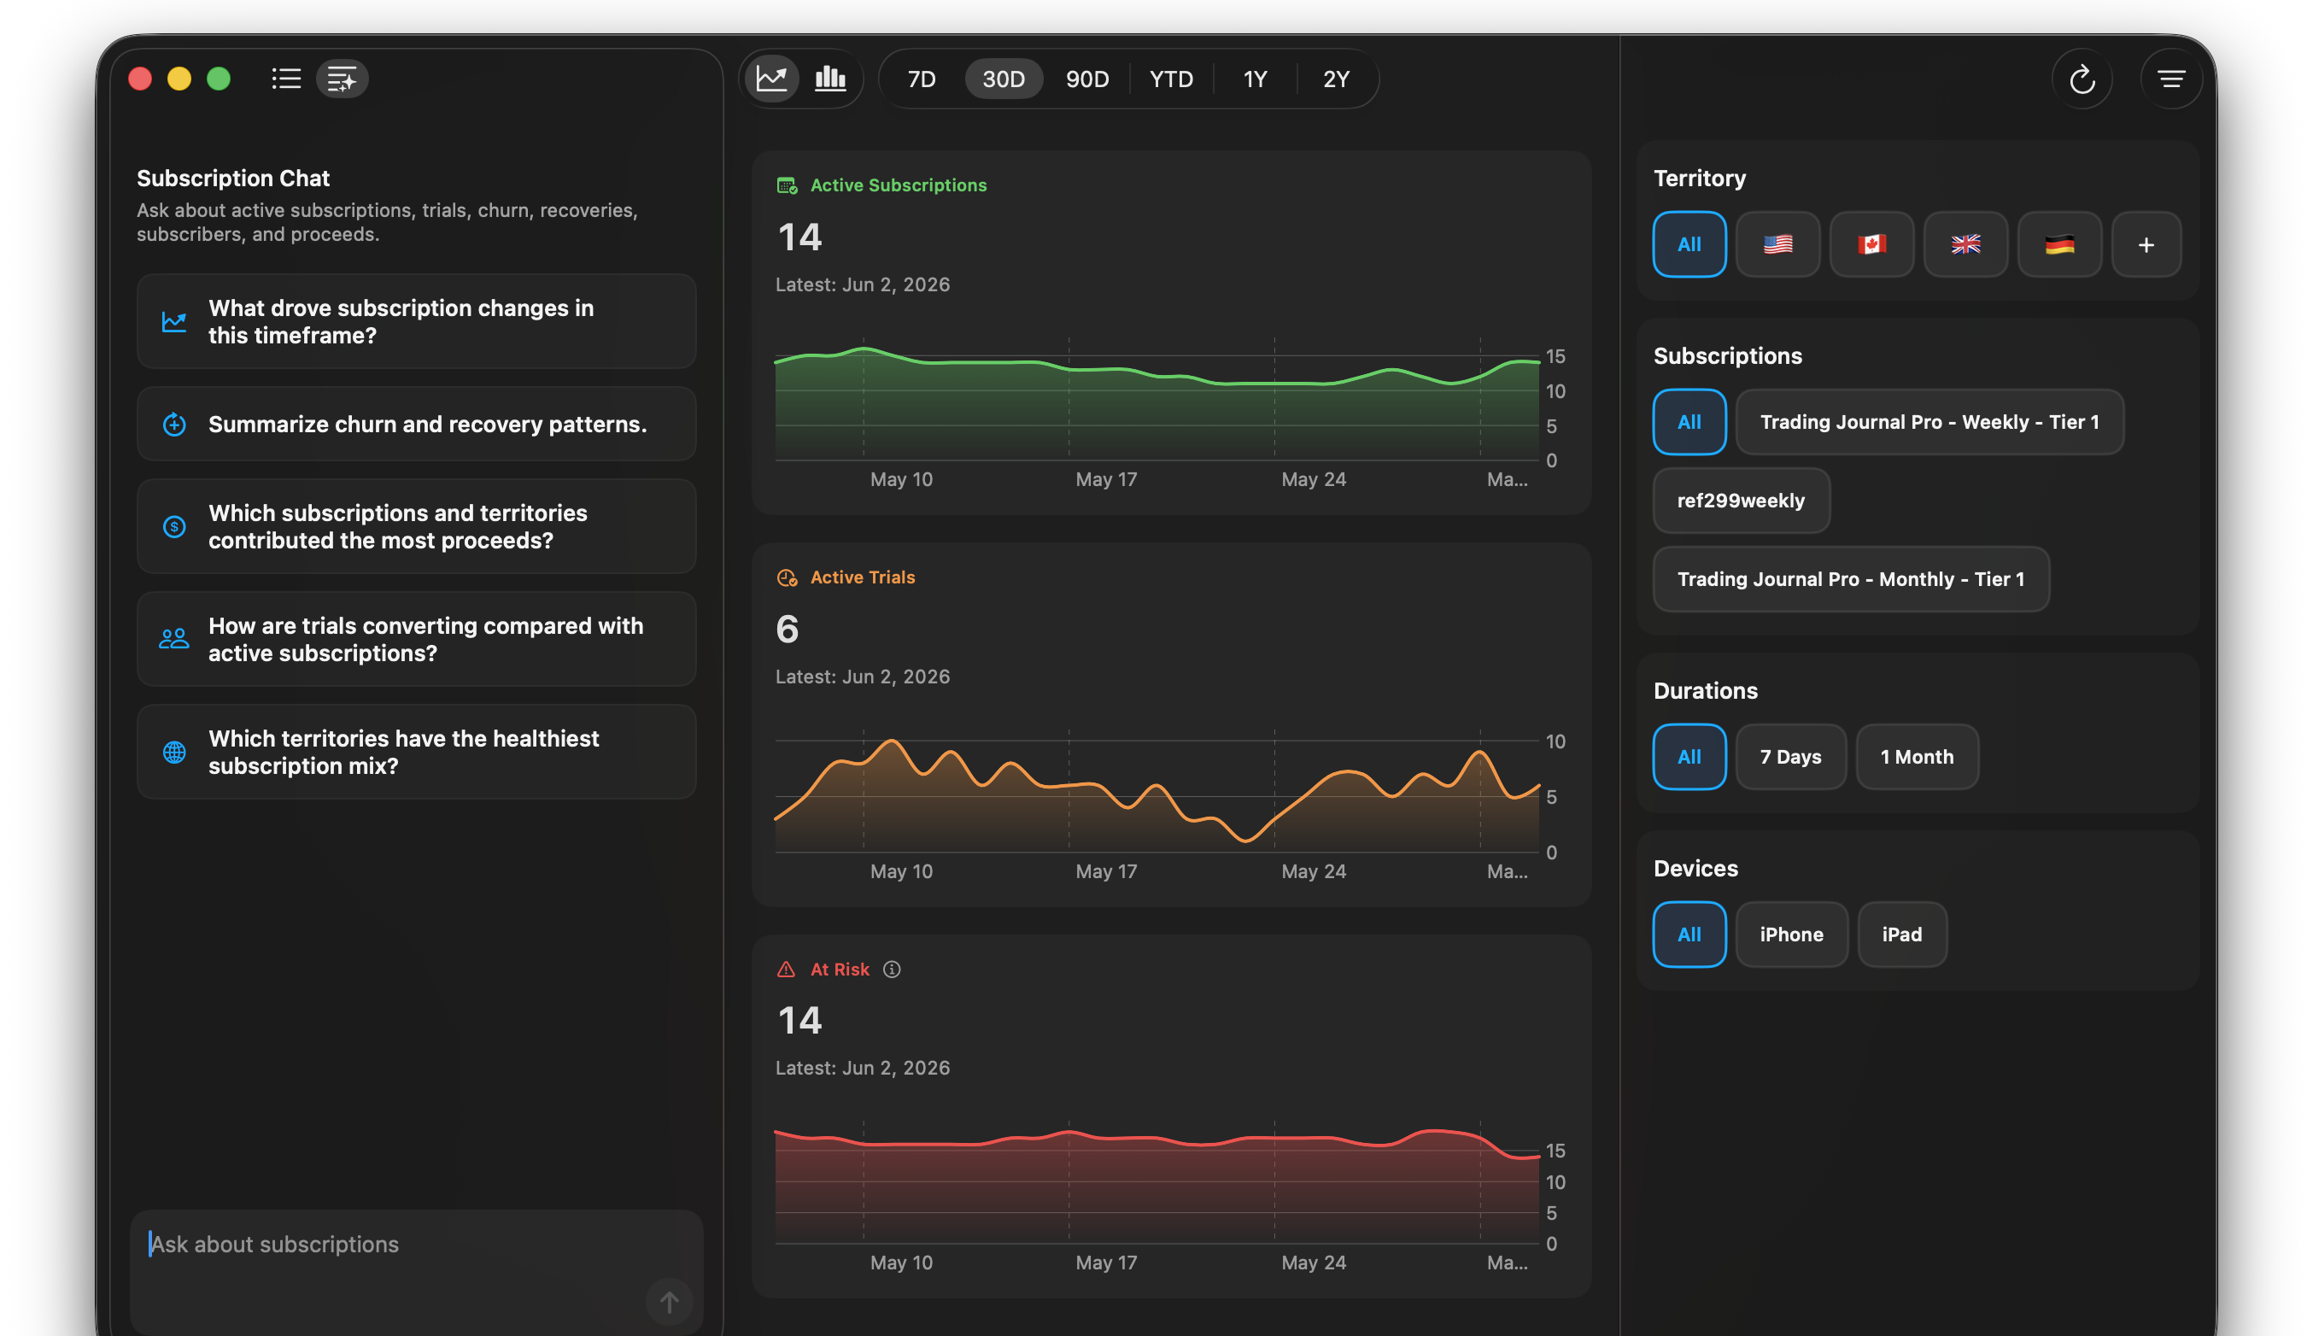The image size is (2313, 1336).
Task: Ask how trials are converting
Action: (x=416, y=639)
